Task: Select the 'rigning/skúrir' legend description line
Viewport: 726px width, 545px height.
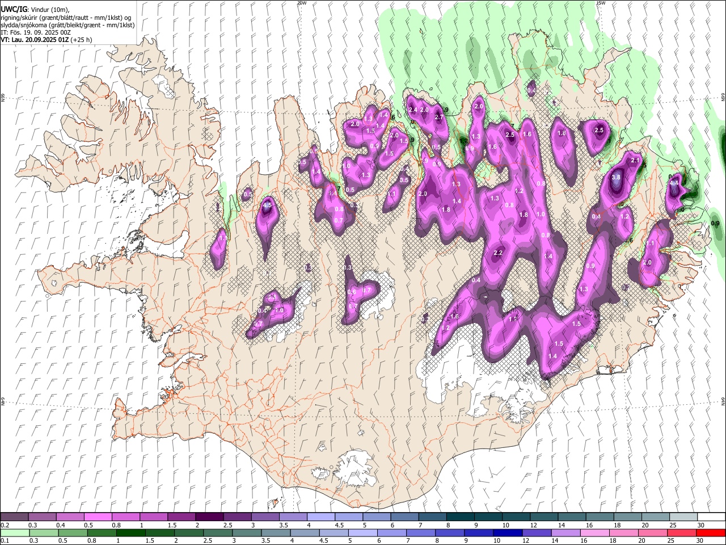Action: (x=66, y=18)
